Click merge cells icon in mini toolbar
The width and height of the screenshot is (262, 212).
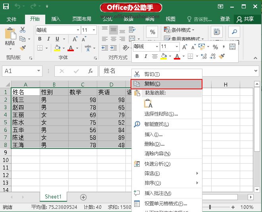coord(232,47)
